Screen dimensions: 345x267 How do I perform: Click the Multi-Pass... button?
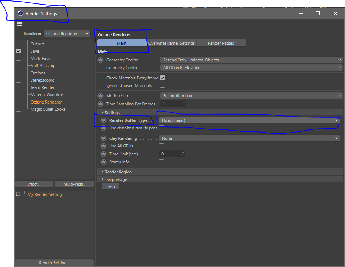click(75, 184)
